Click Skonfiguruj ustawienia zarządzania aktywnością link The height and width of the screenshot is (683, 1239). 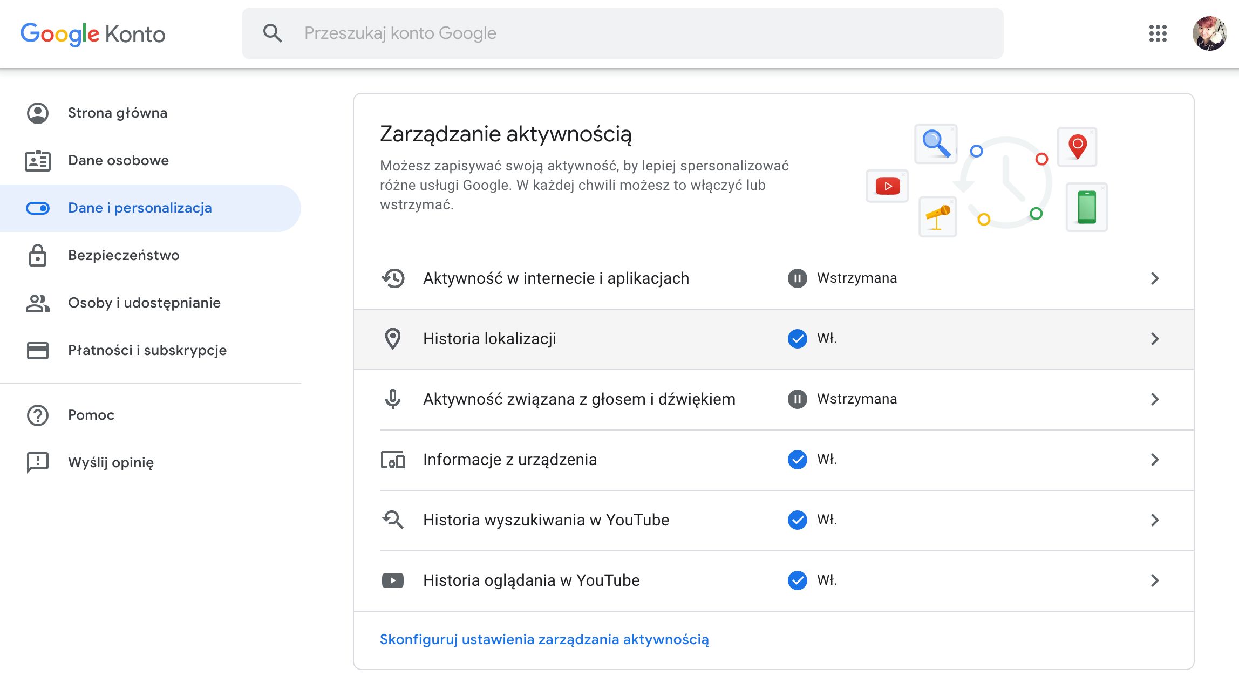(544, 640)
